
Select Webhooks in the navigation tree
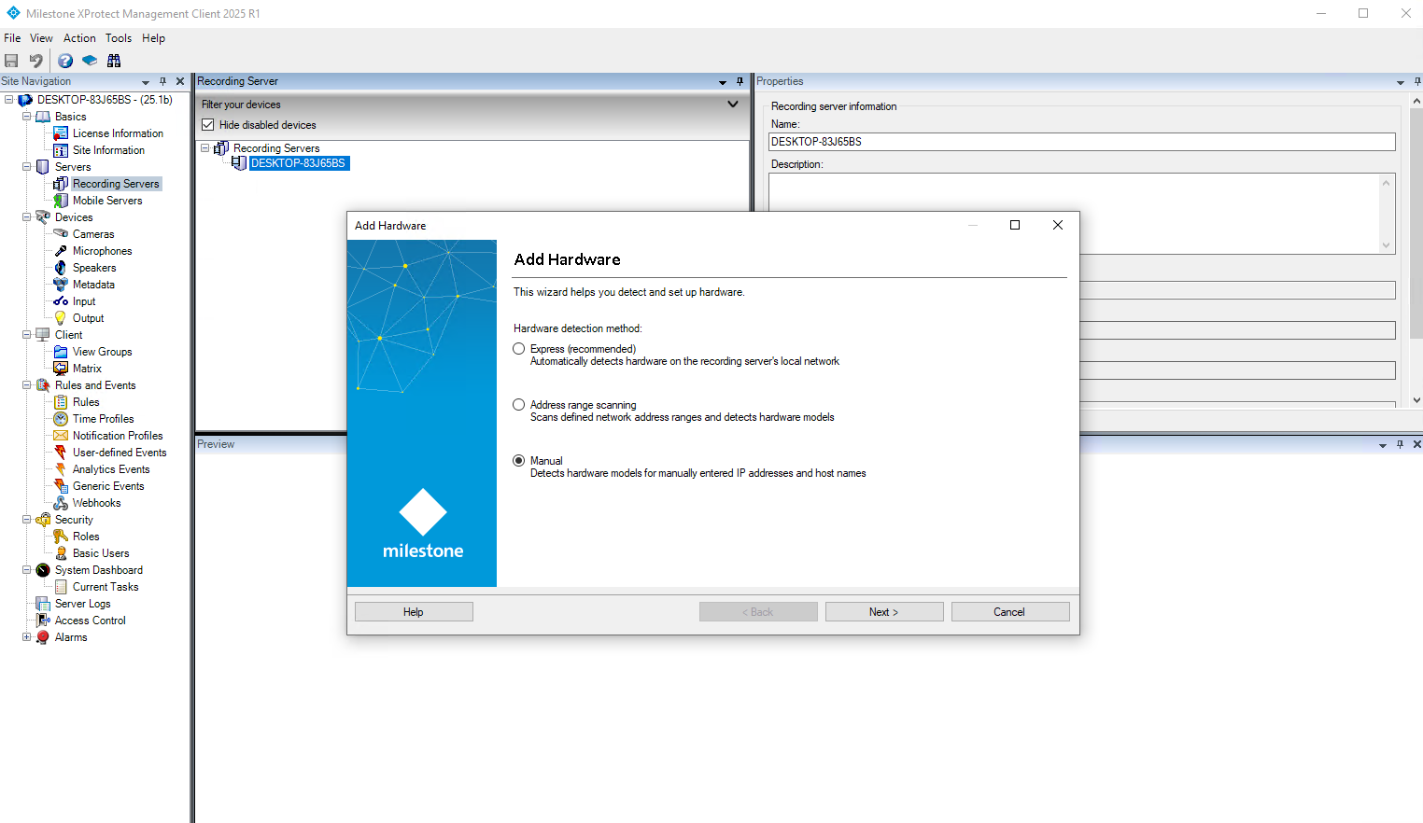96,503
